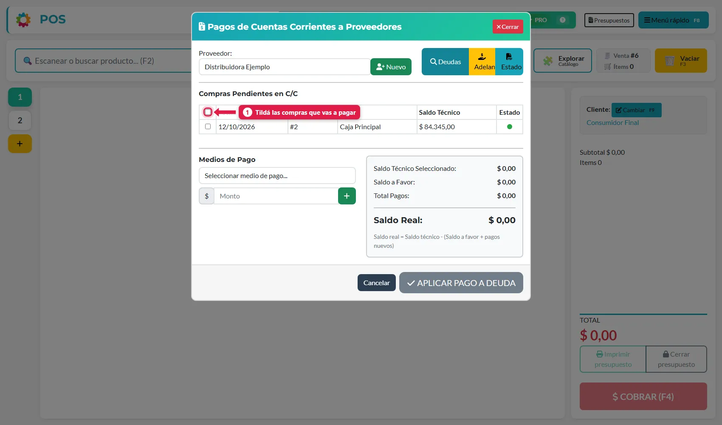This screenshot has width=722, height=425.
Task: Click the COBRAR (F4) button
Action: click(x=643, y=397)
